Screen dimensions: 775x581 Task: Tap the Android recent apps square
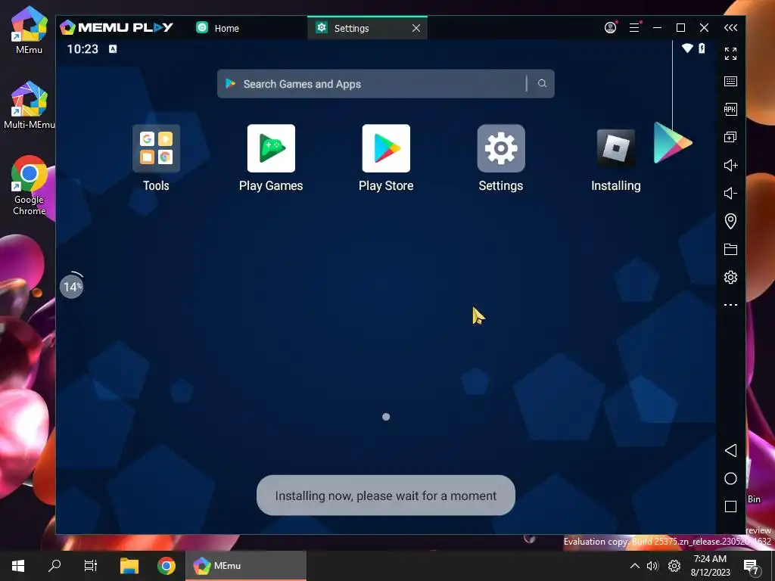click(x=730, y=506)
